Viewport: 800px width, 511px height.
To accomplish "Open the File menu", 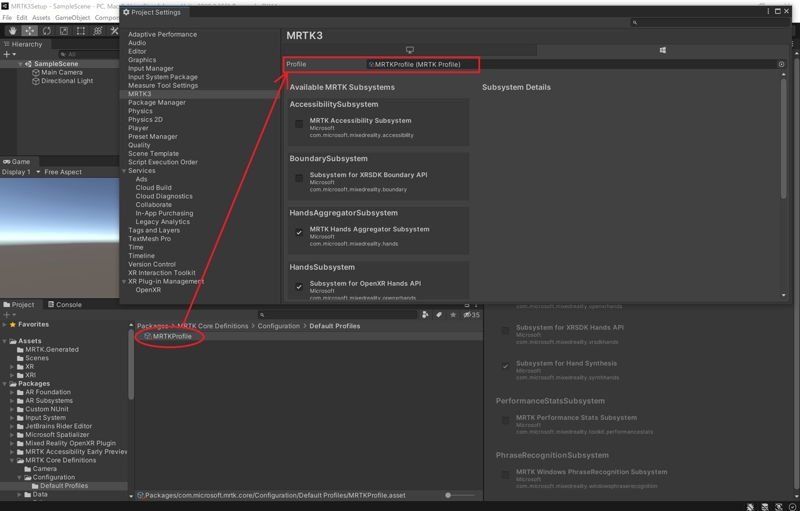I will [7, 17].
